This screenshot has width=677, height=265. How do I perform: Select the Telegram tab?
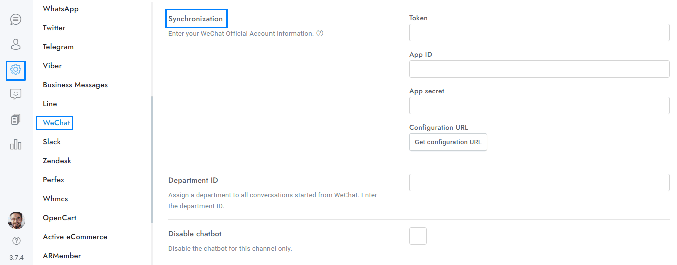(x=58, y=47)
